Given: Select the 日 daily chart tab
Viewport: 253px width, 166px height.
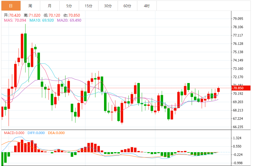Looking at the screenshot, I should coord(11,6).
